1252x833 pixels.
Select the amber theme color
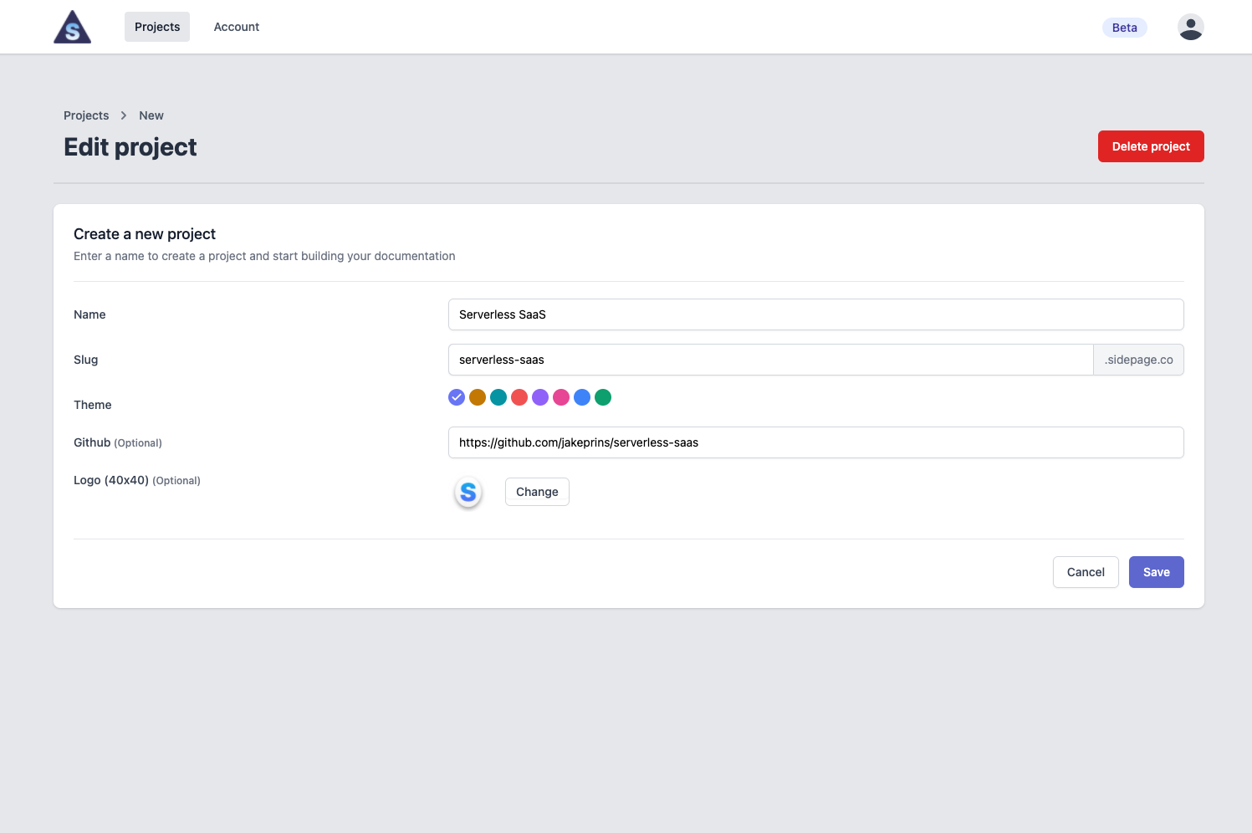tap(478, 397)
